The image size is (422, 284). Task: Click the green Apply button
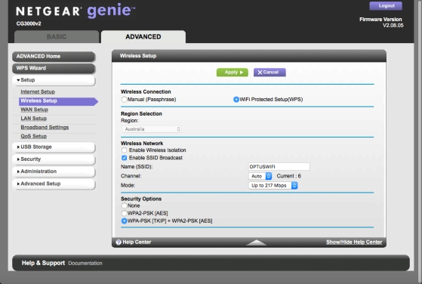click(233, 73)
